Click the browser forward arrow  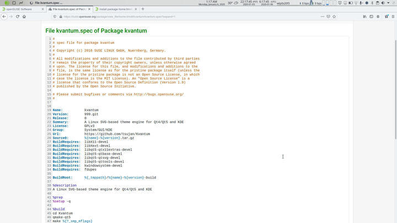[x=11, y=17]
